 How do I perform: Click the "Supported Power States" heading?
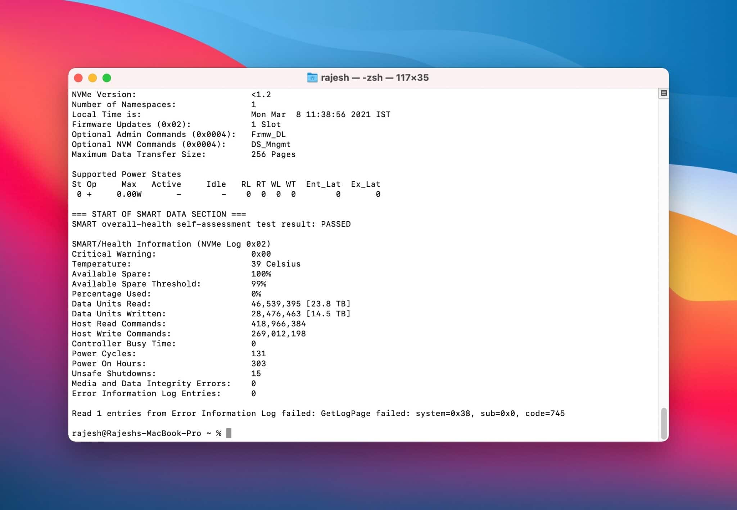coord(126,174)
